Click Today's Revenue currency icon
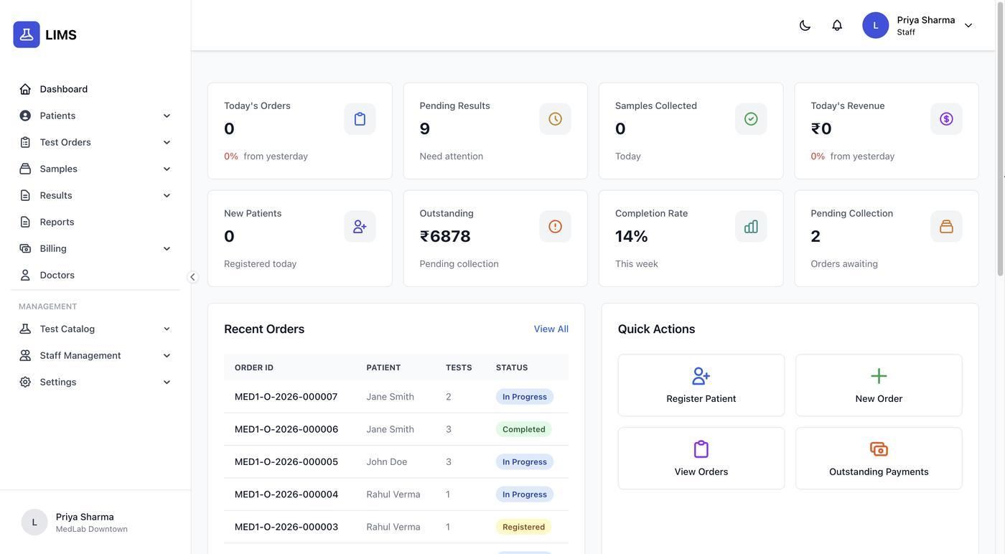 946,119
